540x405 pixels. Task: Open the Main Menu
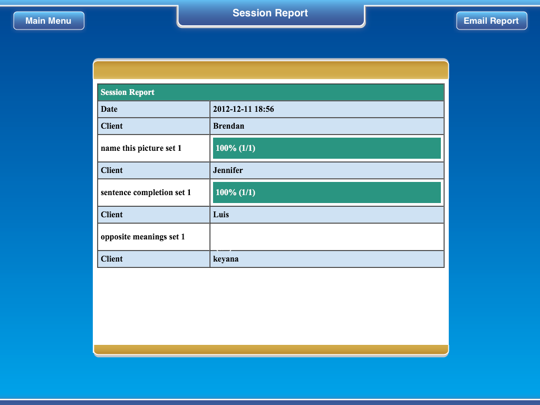click(x=49, y=21)
